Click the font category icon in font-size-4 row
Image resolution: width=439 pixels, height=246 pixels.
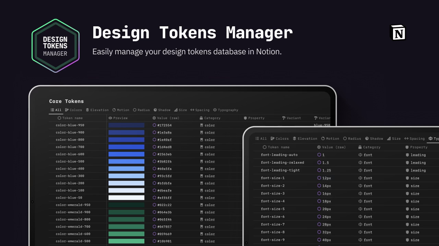click(360, 201)
